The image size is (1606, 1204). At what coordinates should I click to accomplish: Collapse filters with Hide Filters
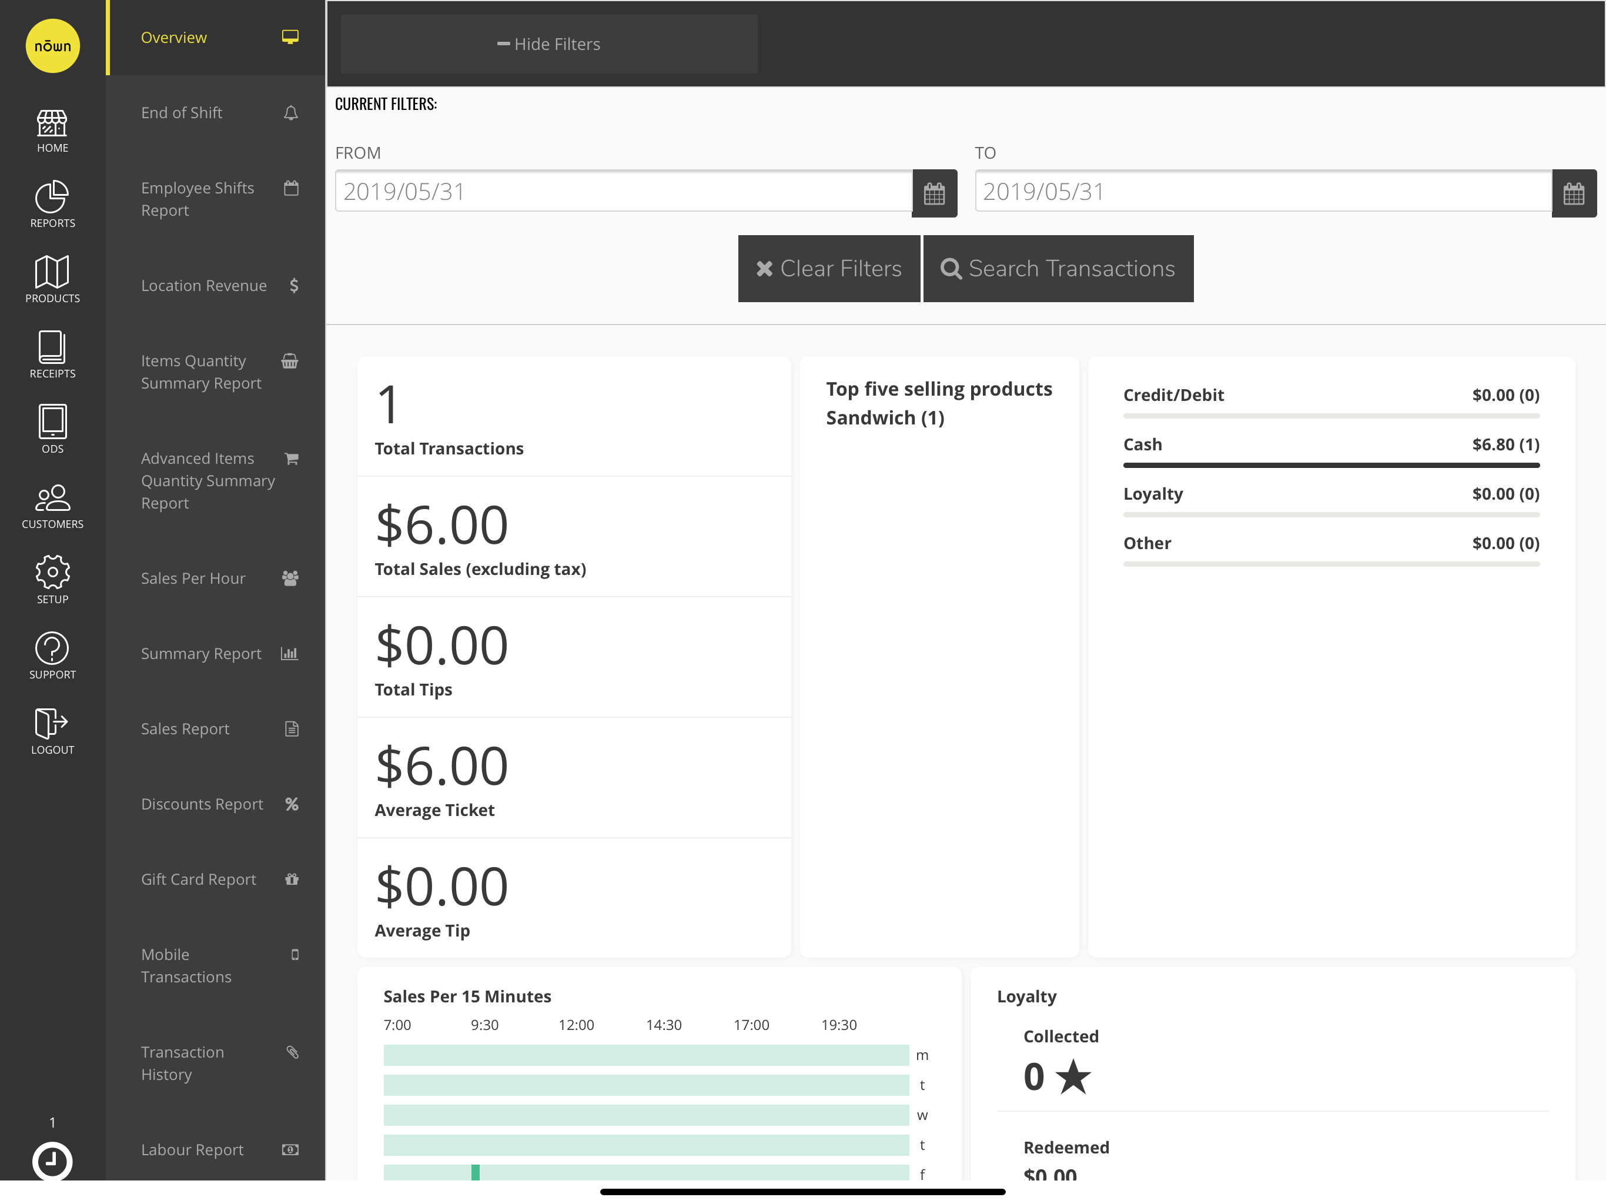[549, 44]
